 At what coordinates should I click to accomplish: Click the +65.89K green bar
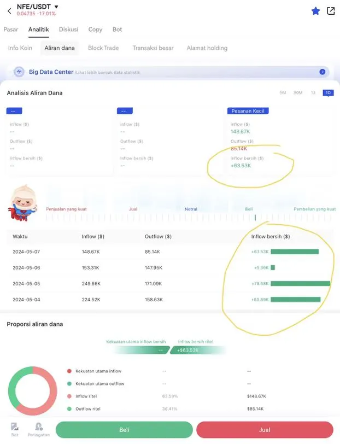296,299
